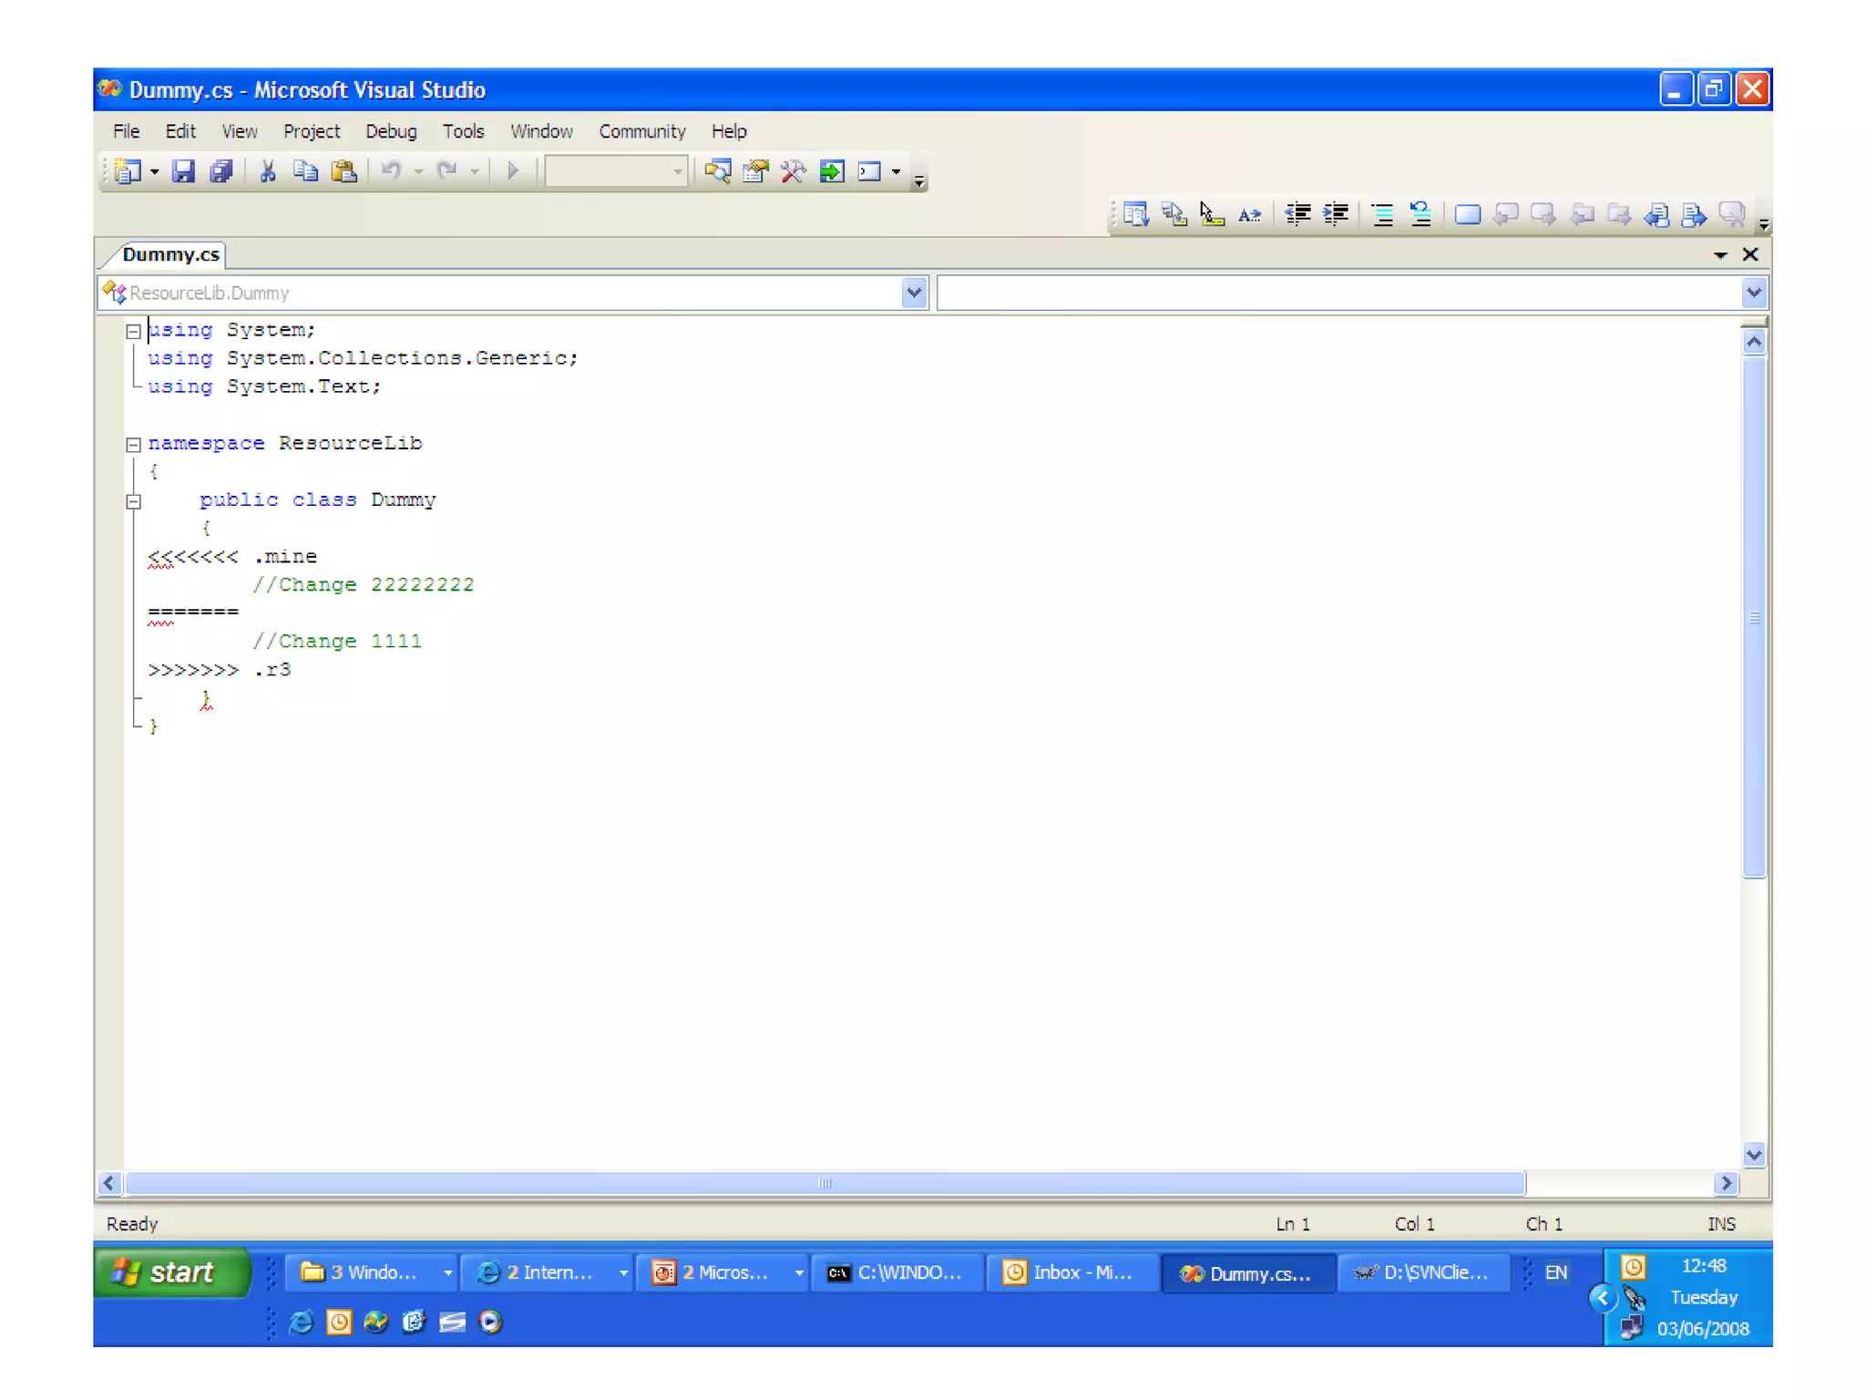Collapse the namespace ResourceLib block
This screenshot has height=1400, width=1866.
[133, 445]
